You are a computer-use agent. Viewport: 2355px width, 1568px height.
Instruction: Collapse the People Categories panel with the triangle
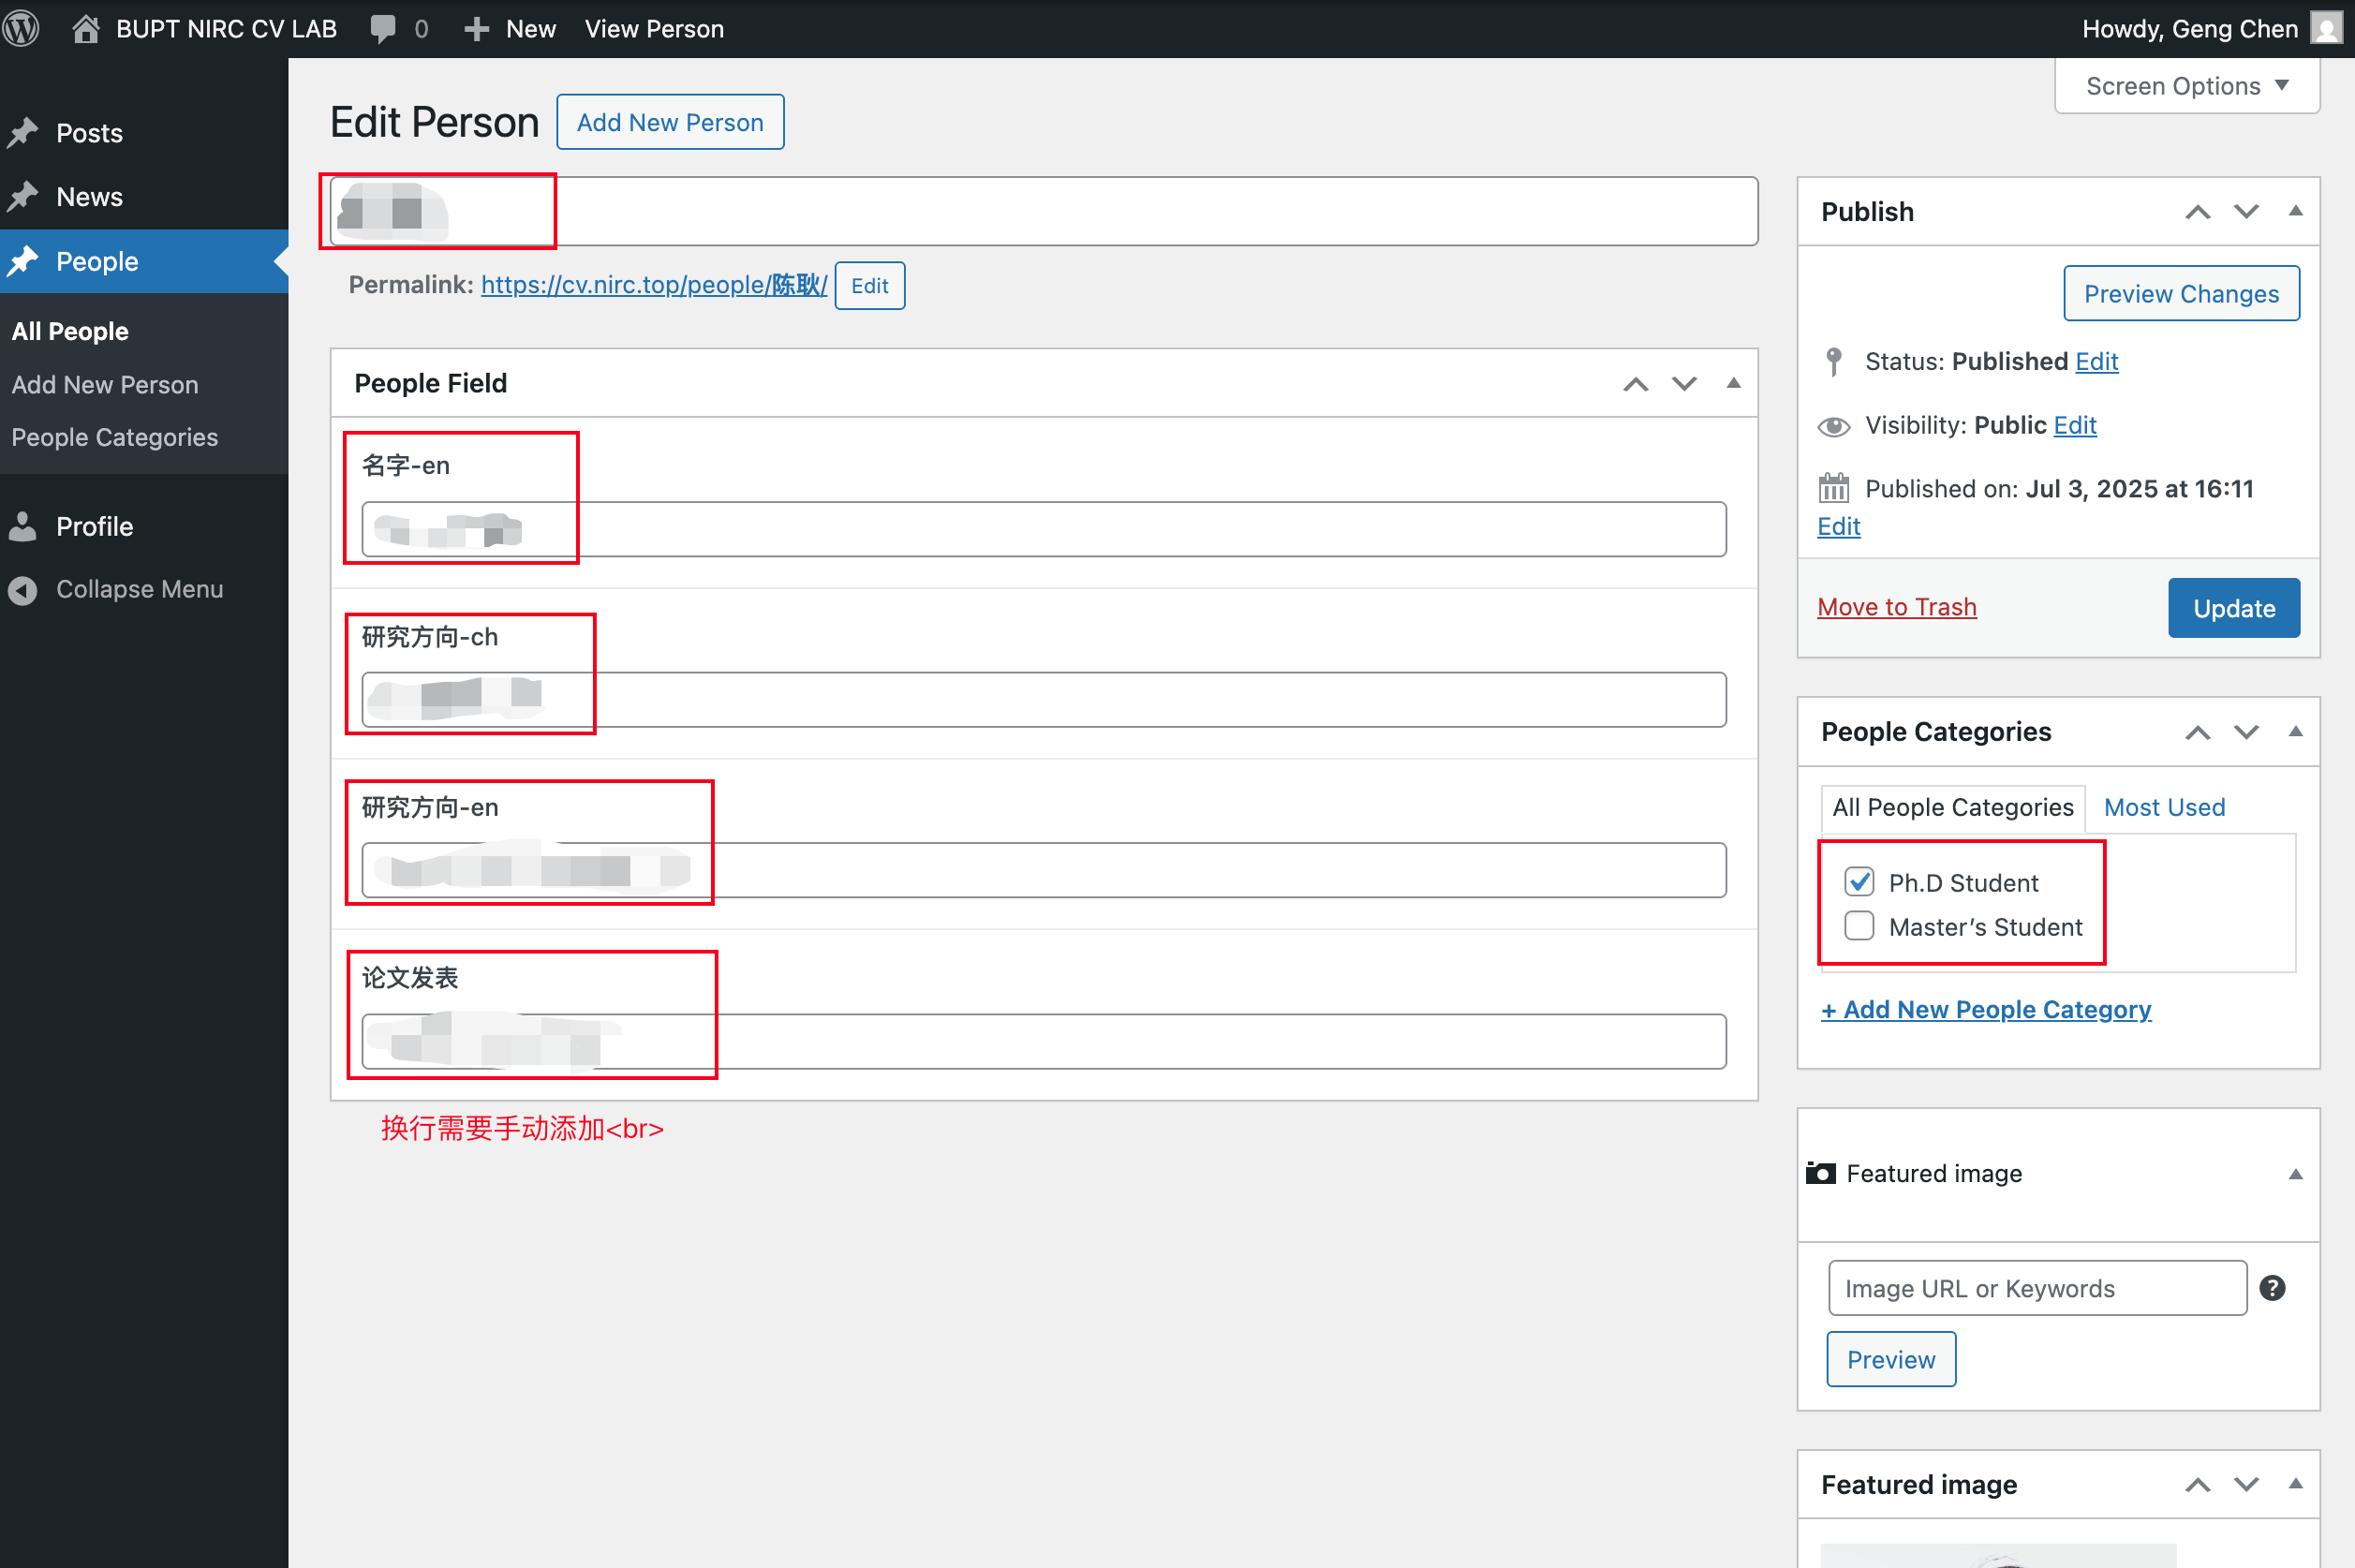(x=2295, y=732)
